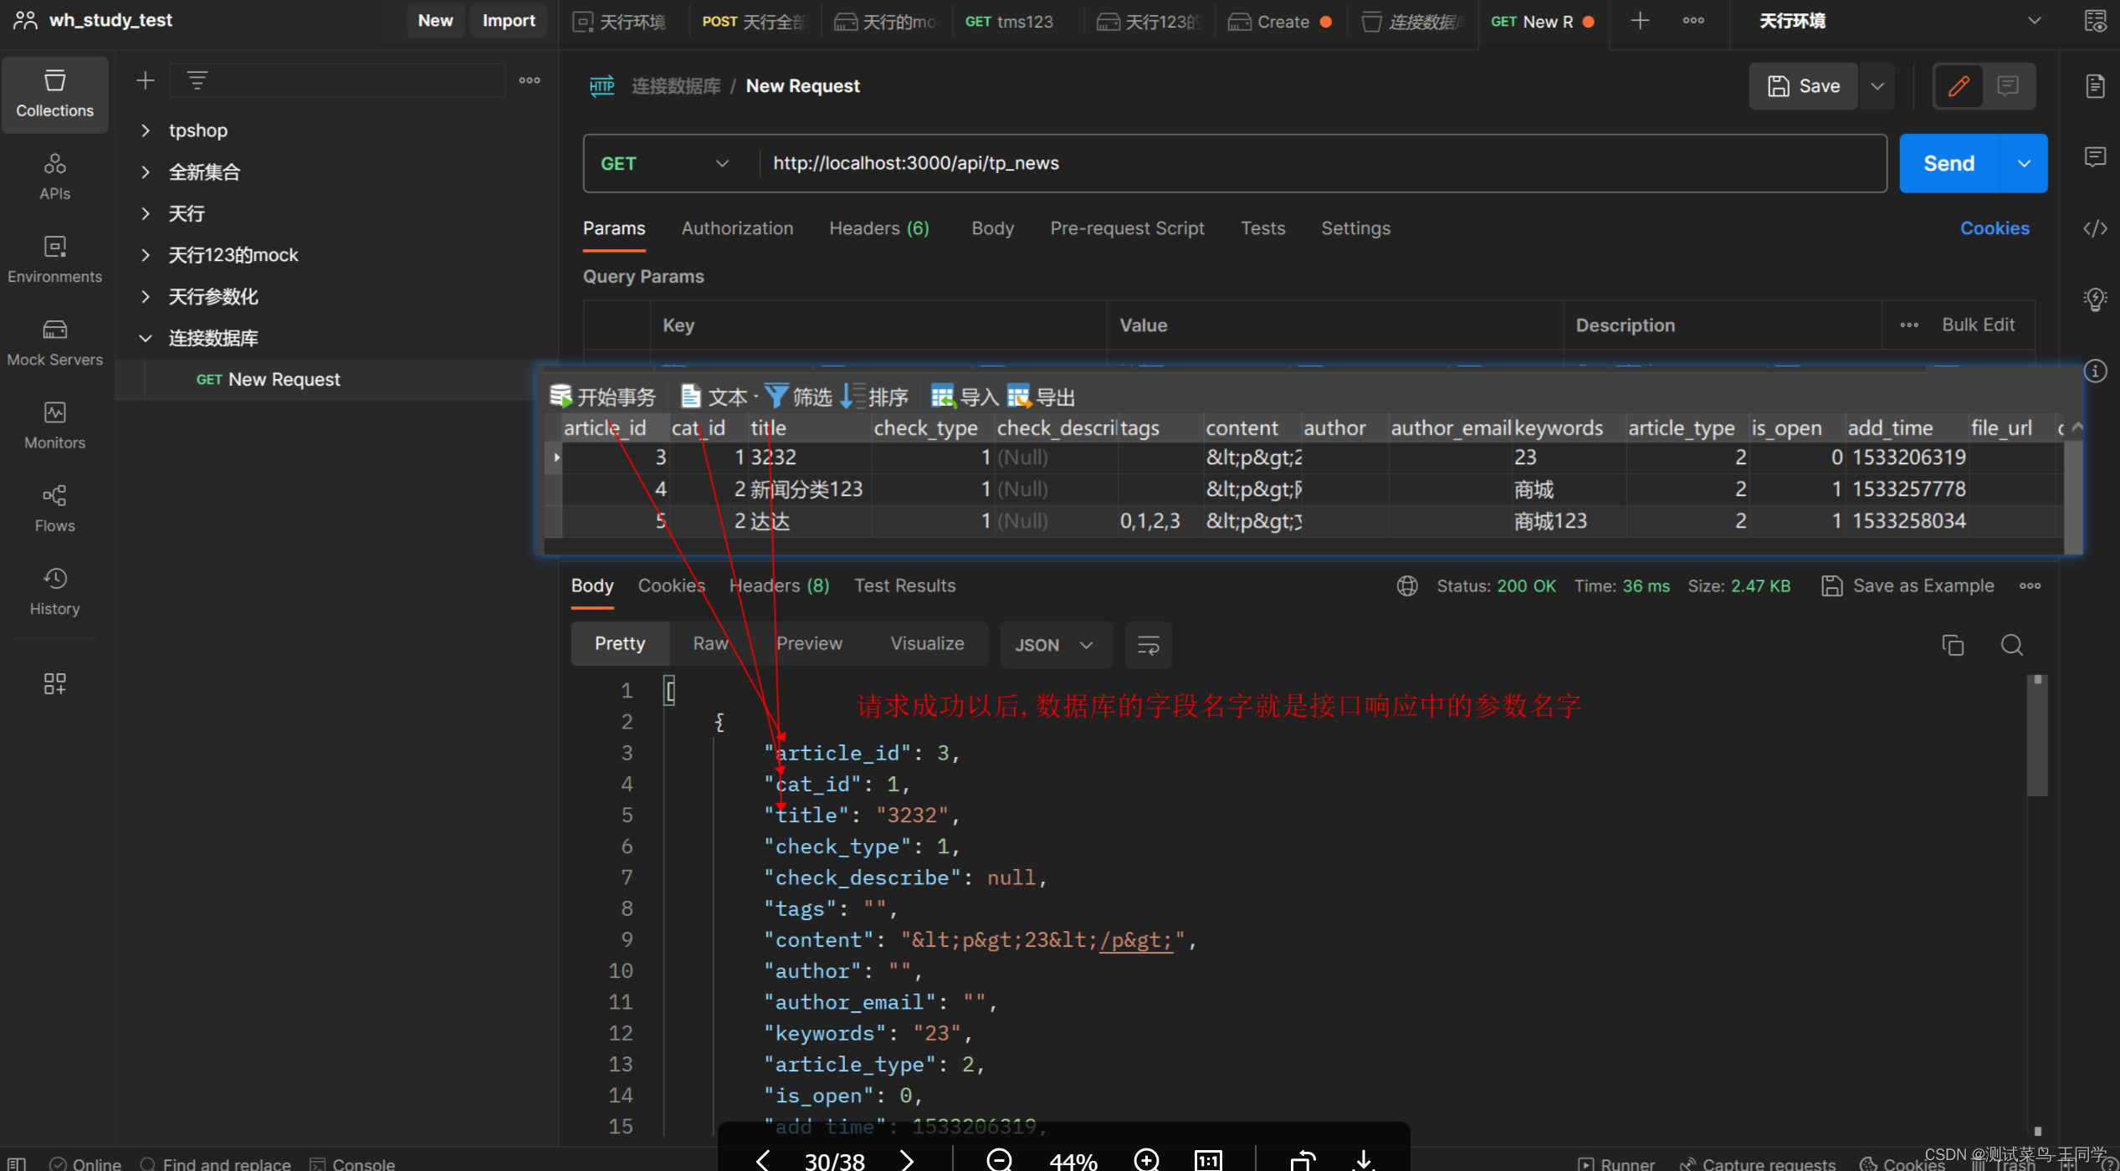Open the Console in the status bar
The width and height of the screenshot is (2120, 1171).
point(352,1163)
